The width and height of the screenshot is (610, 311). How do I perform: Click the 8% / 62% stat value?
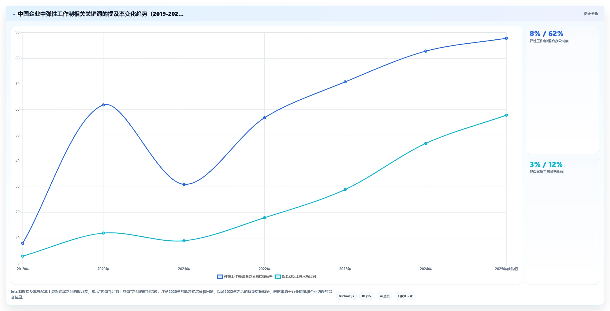pos(546,34)
